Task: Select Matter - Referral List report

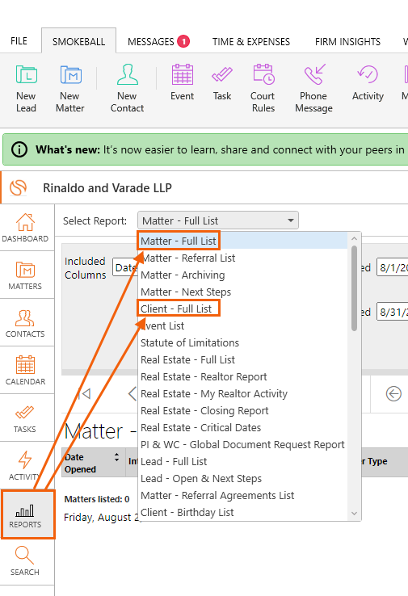Action: tap(242, 258)
